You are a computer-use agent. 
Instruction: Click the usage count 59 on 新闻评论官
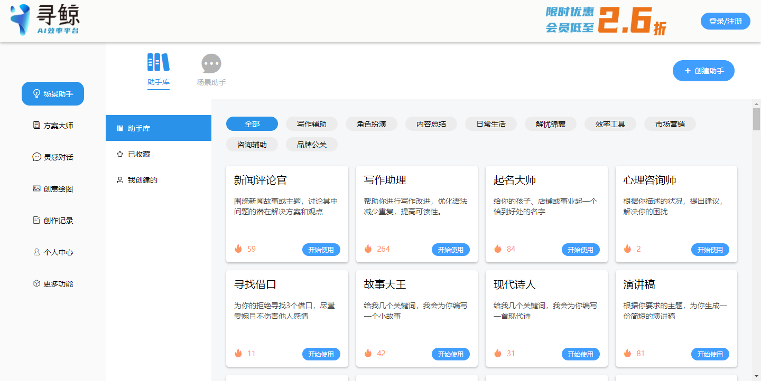click(x=252, y=249)
